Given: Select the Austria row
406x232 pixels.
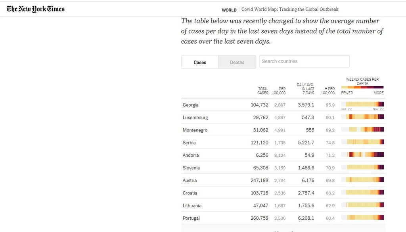Looking at the screenshot, I should (x=283, y=180).
